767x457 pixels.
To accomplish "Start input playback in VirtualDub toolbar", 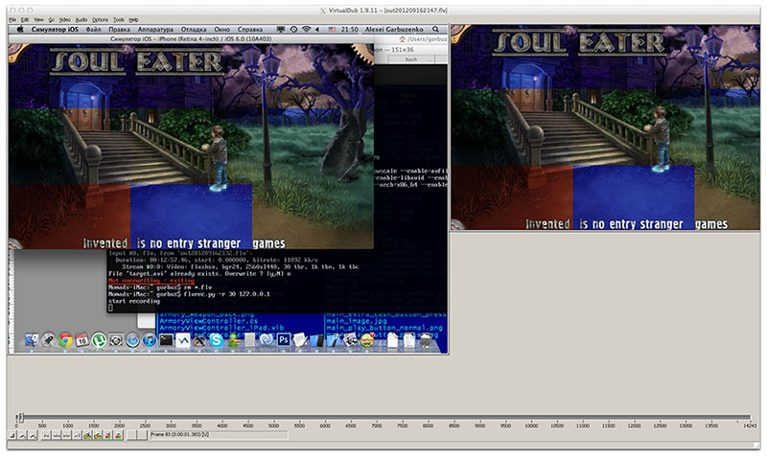I will [22, 435].
